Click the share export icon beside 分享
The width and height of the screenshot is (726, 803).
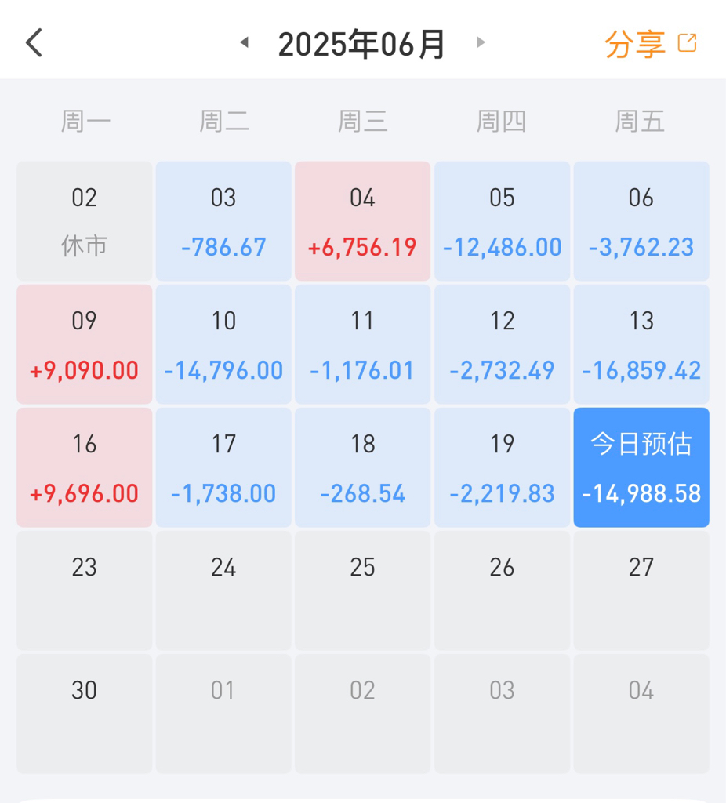[687, 43]
